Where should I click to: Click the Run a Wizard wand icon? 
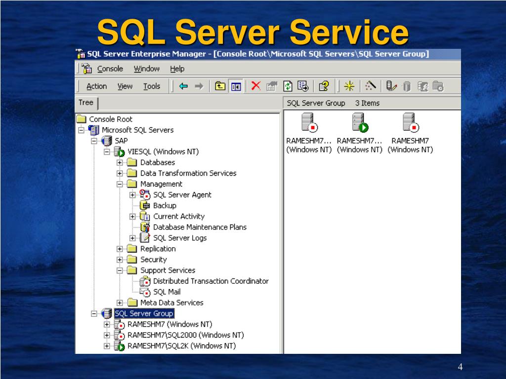tap(371, 85)
